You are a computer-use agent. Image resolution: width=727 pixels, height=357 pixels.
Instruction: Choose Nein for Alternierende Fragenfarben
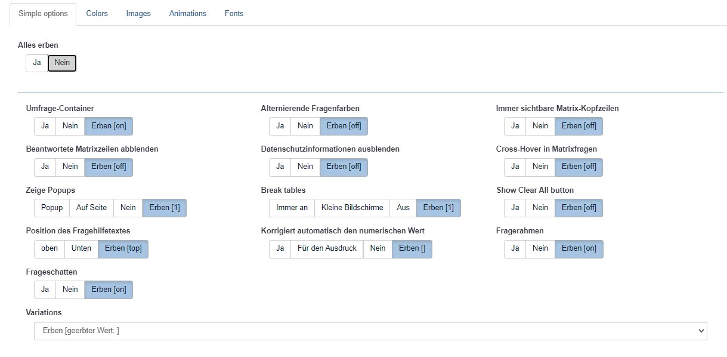(x=305, y=126)
